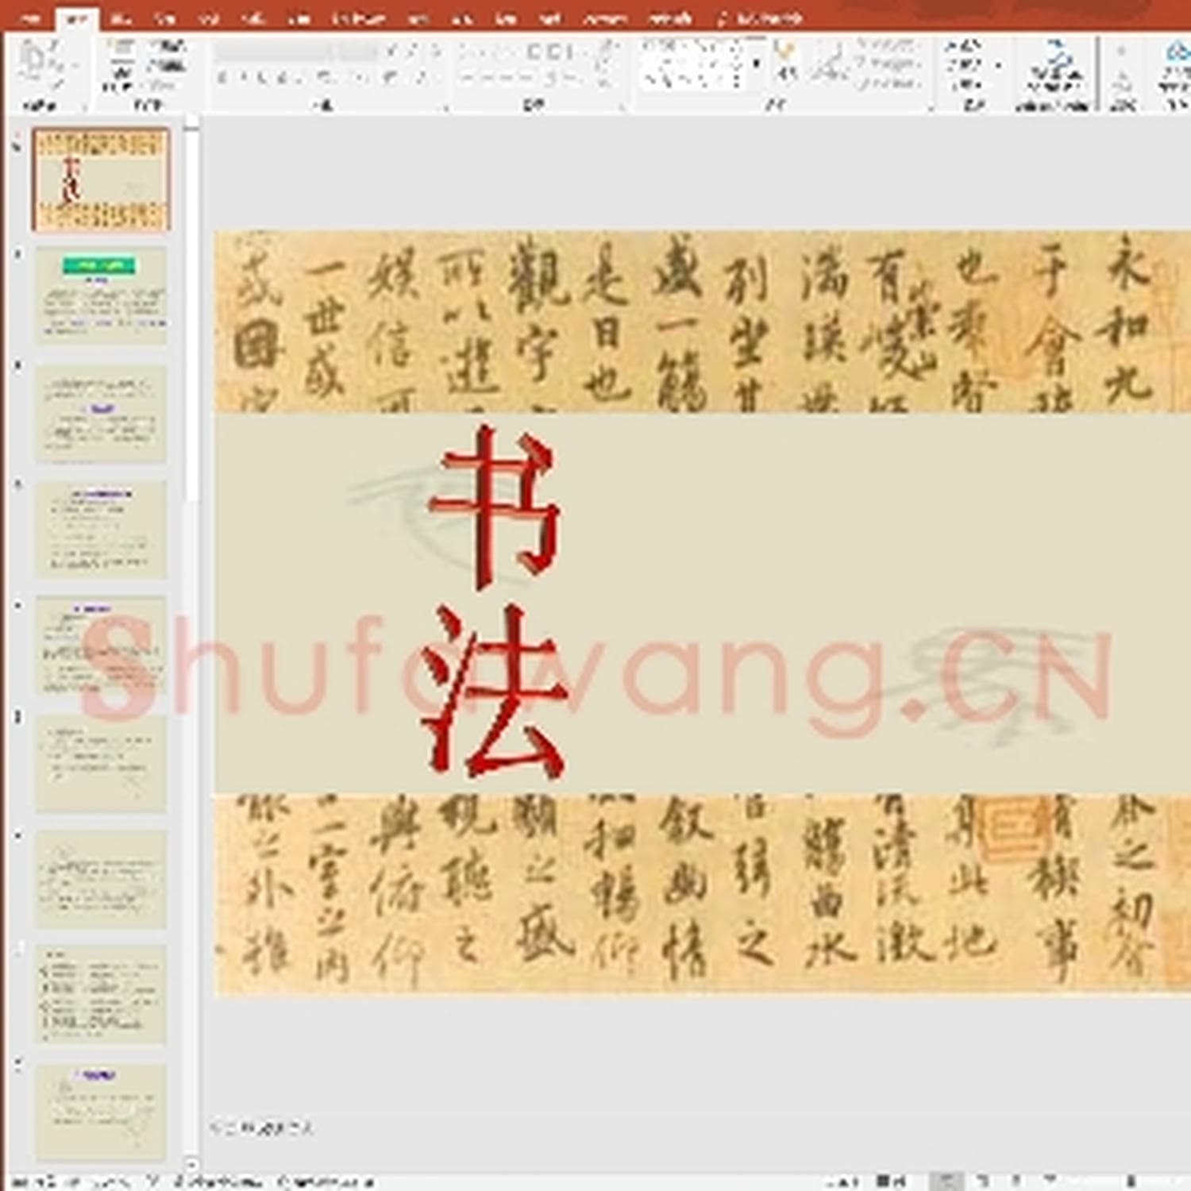Toggle the Notes button in status bar
The width and height of the screenshot is (1191, 1191).
click(843, 1181)
